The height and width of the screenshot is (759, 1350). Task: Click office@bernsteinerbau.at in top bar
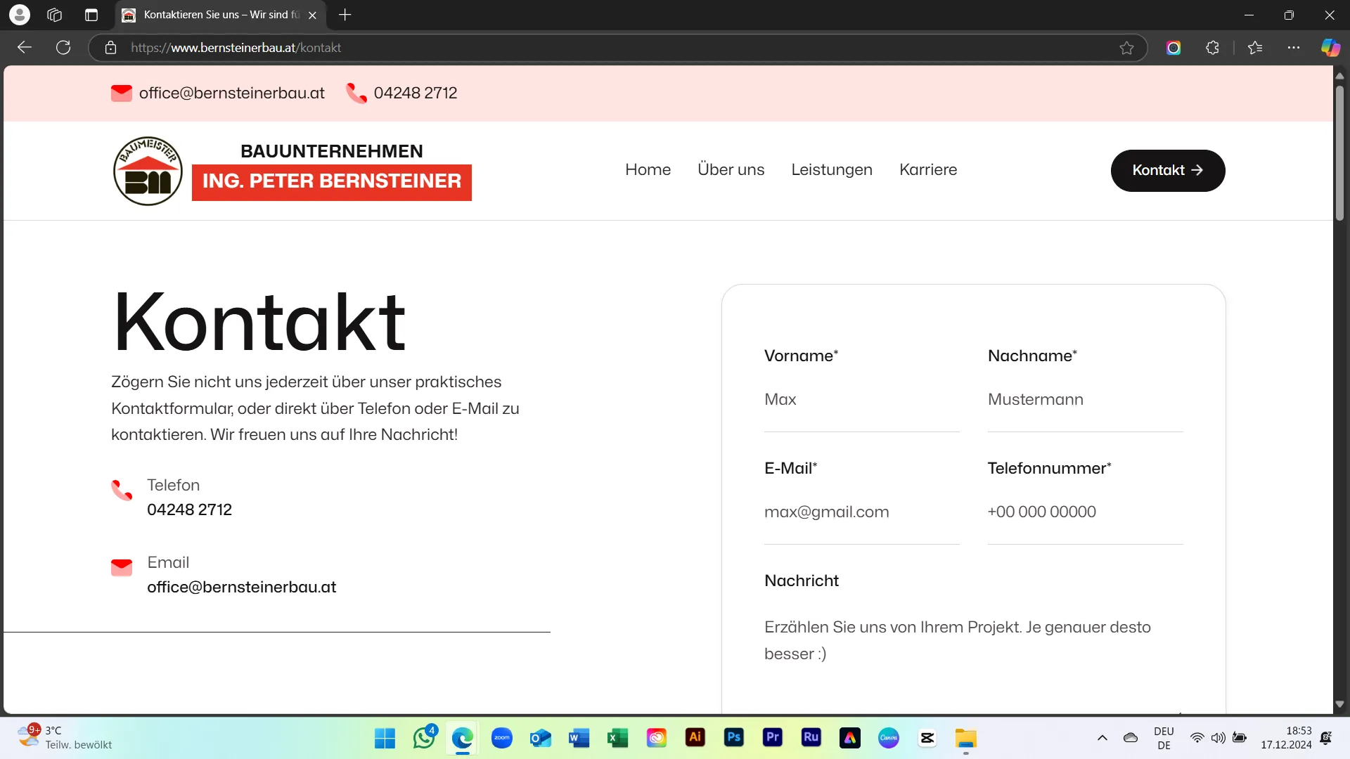pyautogui.click(x=232, y=93)
